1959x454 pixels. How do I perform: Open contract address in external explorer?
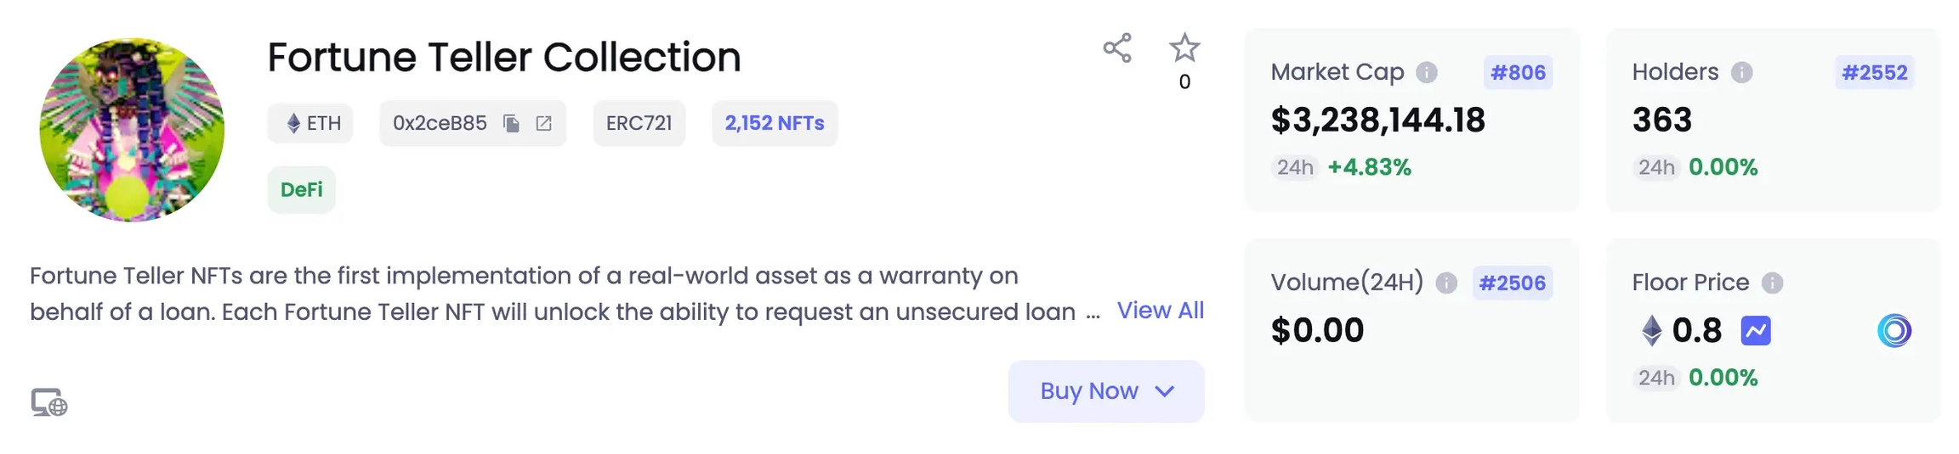point(544,124)
